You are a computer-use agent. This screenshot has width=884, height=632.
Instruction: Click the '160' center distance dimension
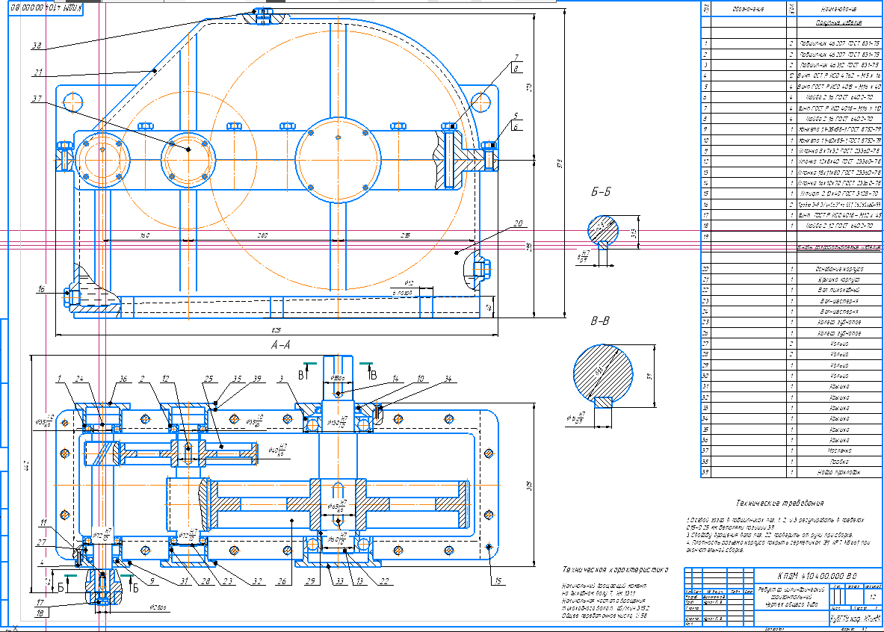click(x=145, y=235)
